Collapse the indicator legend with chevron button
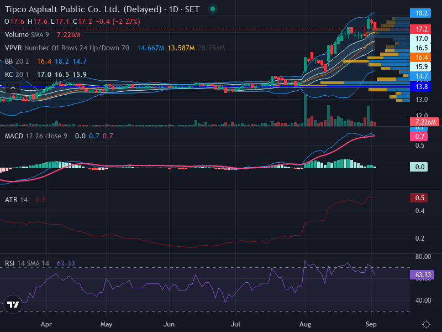 coord(13,88)
